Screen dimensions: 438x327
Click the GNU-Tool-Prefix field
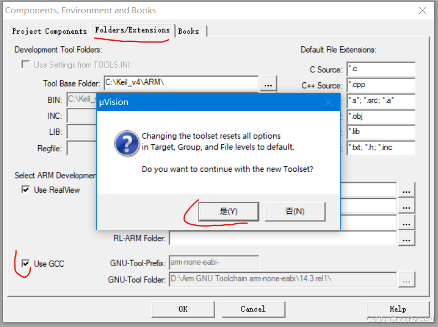[214, 262]
